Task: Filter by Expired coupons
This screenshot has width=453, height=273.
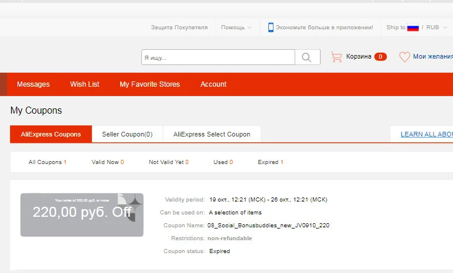Action: [x=270, y=162]
